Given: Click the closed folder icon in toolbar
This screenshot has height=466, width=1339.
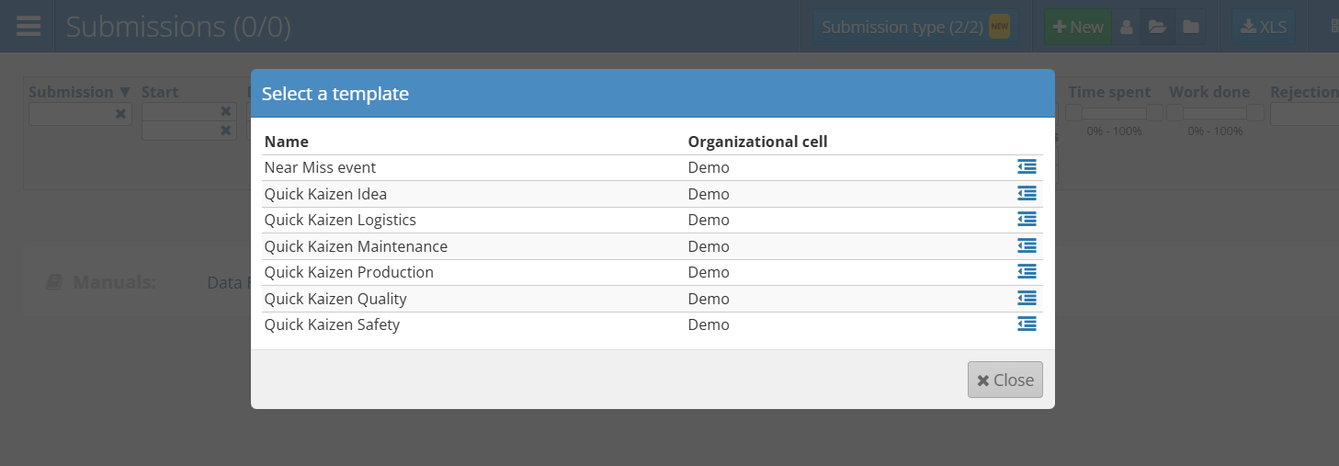Looking at the screenshot, I should coord(1190,27).
